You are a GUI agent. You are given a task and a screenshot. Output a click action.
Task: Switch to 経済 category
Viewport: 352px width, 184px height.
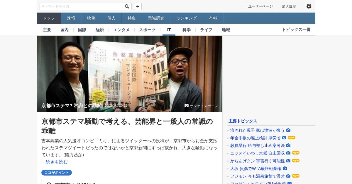pos(100,30)
